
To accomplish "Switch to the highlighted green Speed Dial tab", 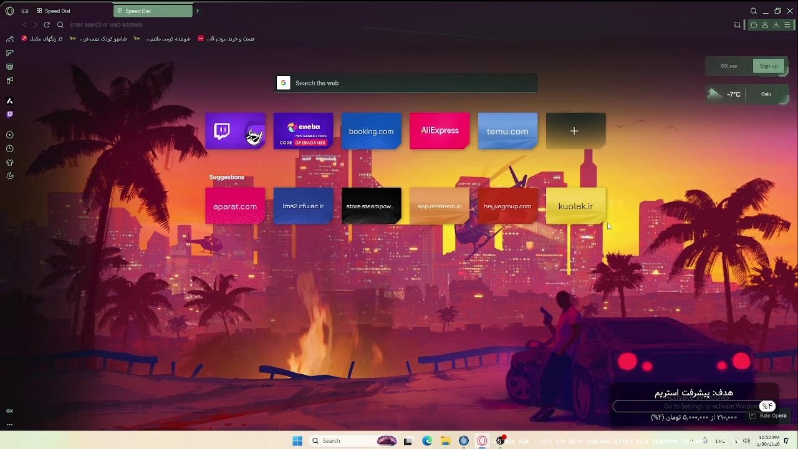I will 153,11.
